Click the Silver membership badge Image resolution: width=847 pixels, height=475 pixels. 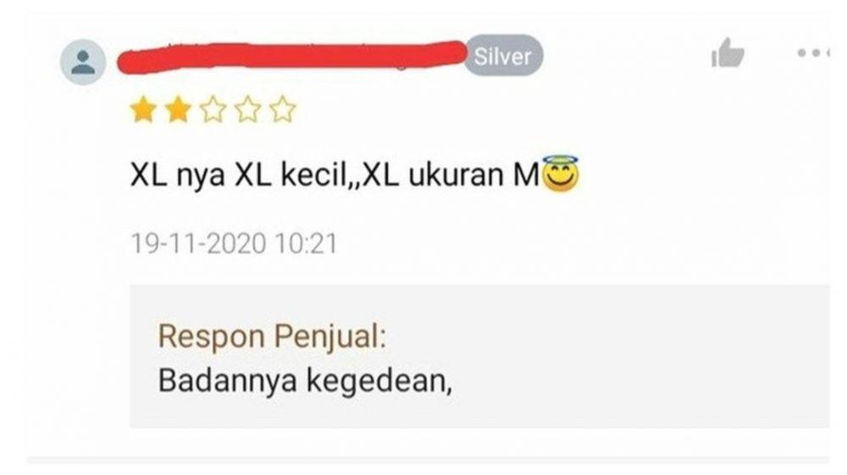tap(503, 56)
